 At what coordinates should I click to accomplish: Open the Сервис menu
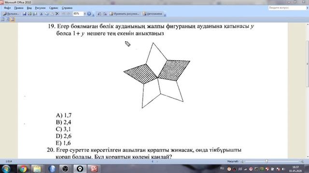[54, 8]
